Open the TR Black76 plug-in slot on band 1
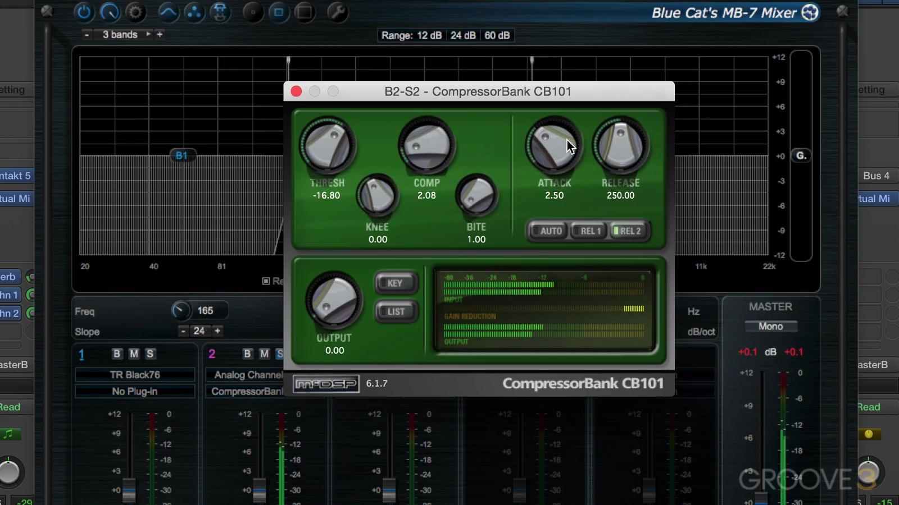Screen dimensions: 899x505 tap(135, 375)
